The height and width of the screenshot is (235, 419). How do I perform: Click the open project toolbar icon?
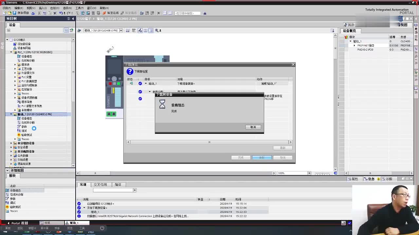9,13
